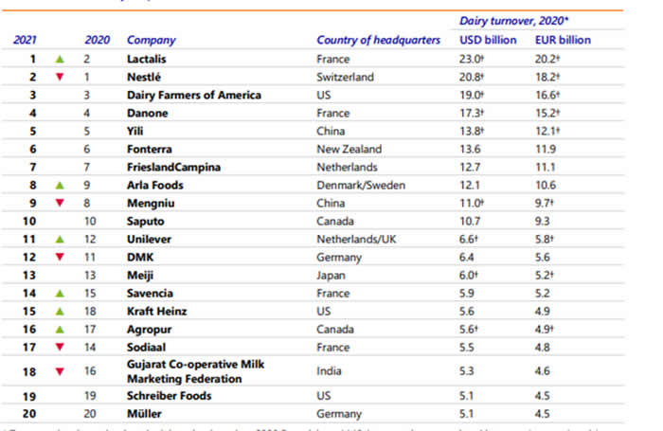Click the green up arrow next to Arla Foods
663x431 pixels.
60,186
